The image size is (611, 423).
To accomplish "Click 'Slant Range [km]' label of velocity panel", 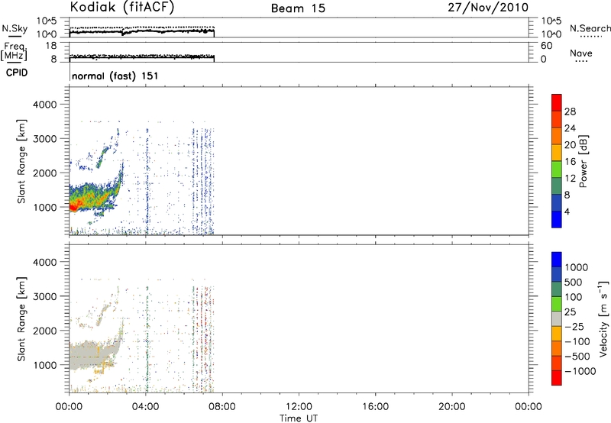I will pyautogui.click(x=21, y=319).
